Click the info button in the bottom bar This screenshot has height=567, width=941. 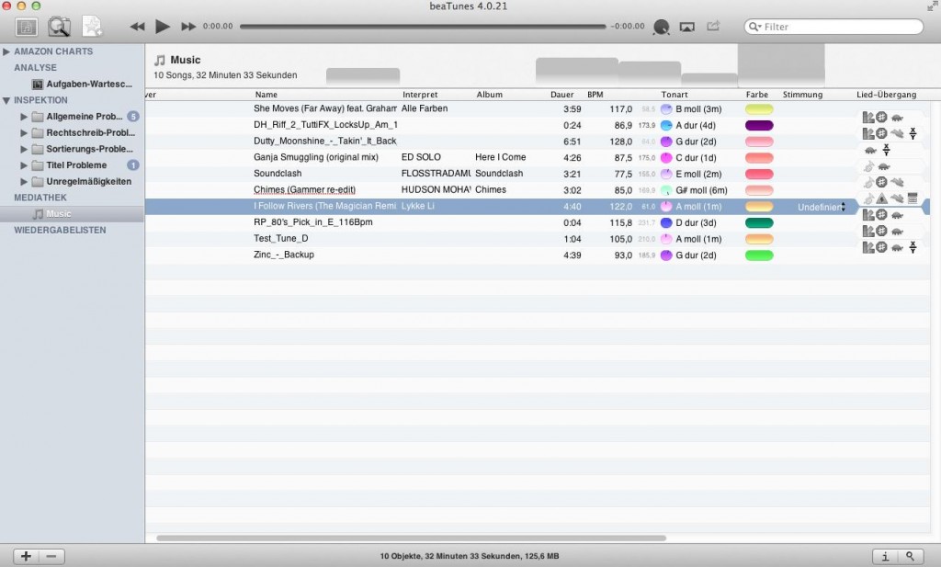pyautogui.click(x=884, y=556)
